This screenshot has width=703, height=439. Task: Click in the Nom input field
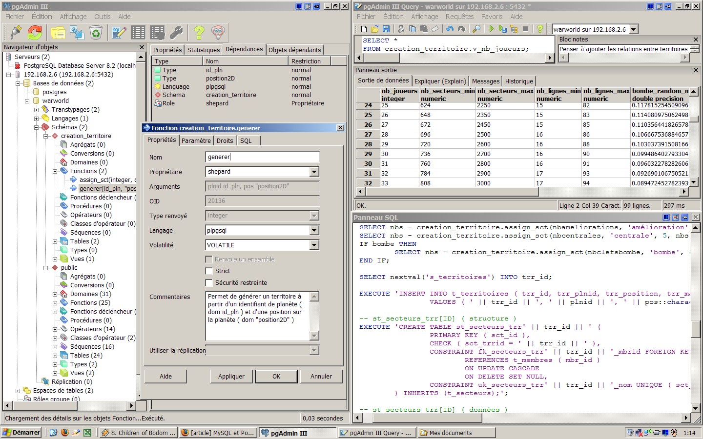tap(263, 157)
